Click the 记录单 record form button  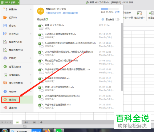(127, 13)
